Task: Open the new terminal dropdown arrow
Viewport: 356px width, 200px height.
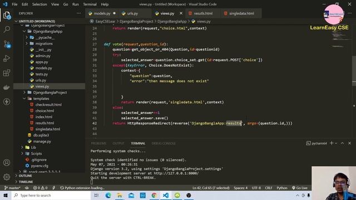Action: (336, 143)
